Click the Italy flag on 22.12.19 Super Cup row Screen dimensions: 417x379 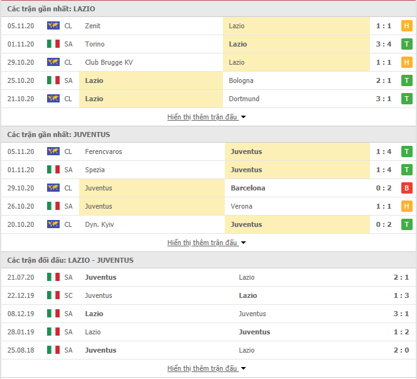(x=53, y=295)
